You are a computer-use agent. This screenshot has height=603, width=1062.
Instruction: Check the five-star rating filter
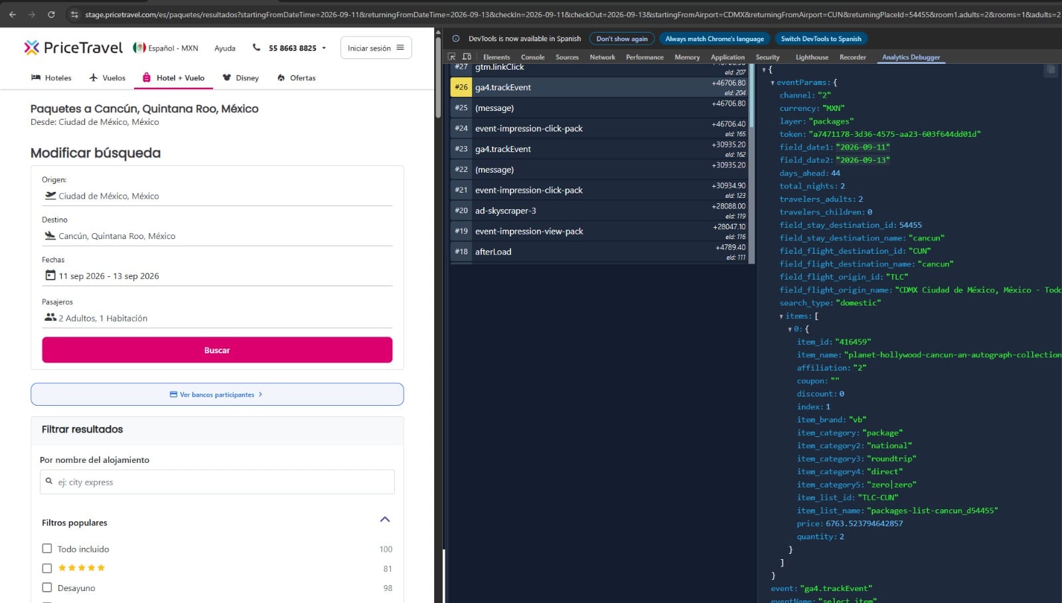pos(46,568)
